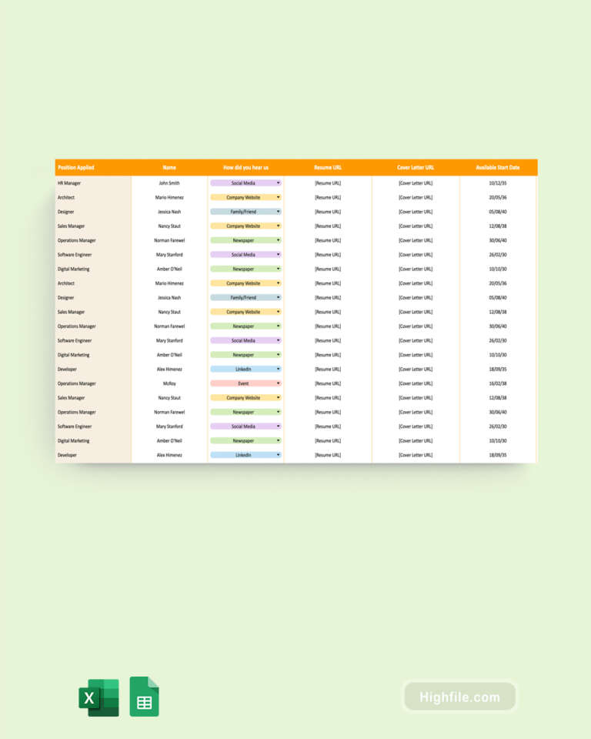
Task: Open Company Website dropdown in topmost Architect row
Action: 278,198
